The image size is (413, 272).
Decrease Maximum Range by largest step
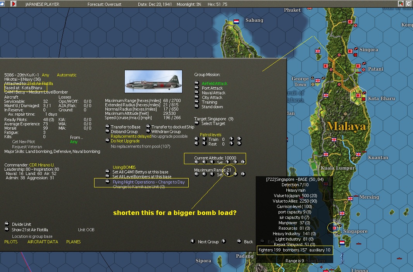tap(196, 174)
